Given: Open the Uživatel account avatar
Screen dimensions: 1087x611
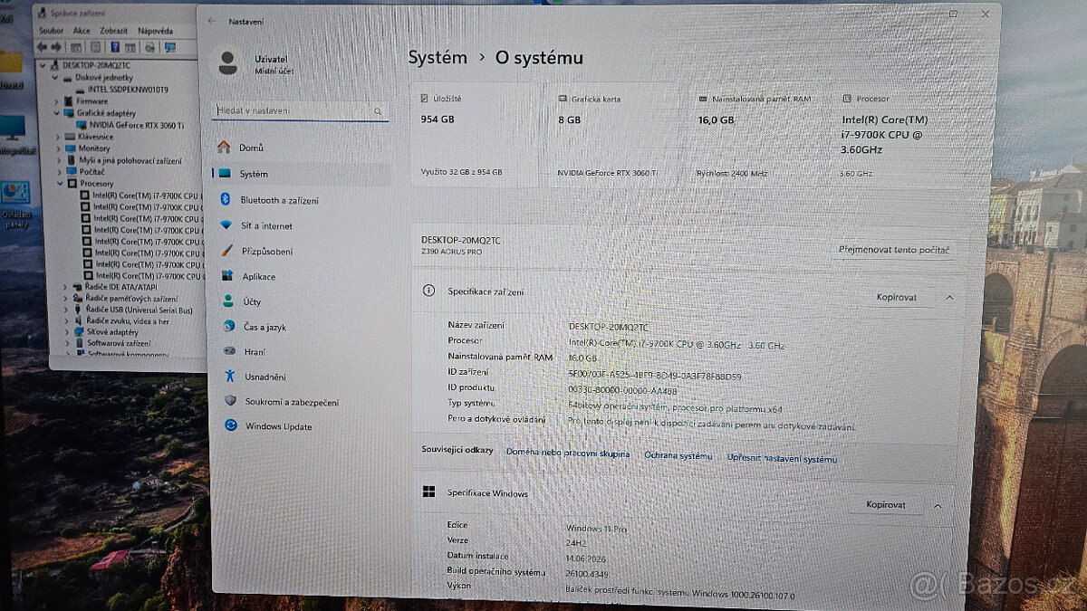Looking at the screenshot, I should click(x=228, y=62).
